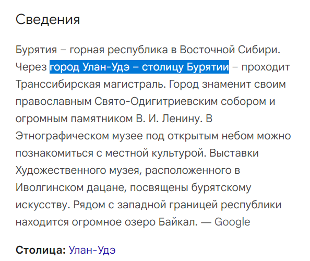Image resolution: width=310 pixels, height=261 pixels.
Task: Click the highlighted text город Улан-Удэ
Action: pyautogui.click(x=90, y=67)
